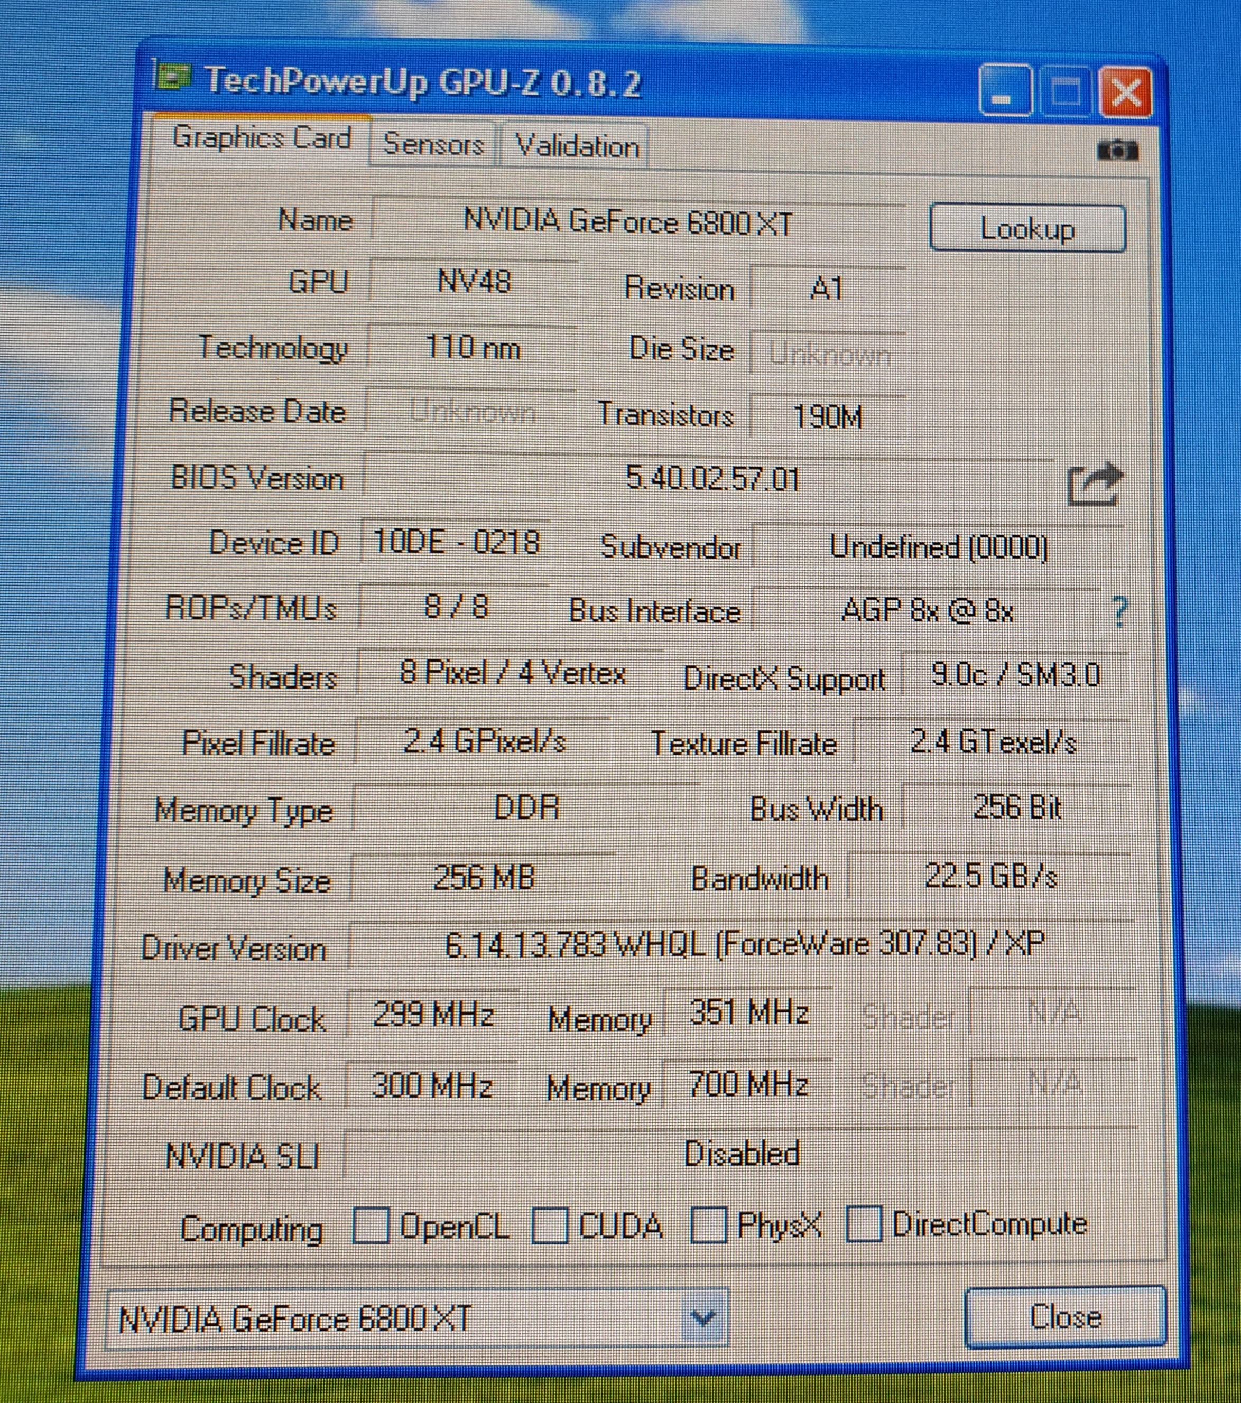Click the NVIDIA SLI field showing Disabled

coord(742,1154)
